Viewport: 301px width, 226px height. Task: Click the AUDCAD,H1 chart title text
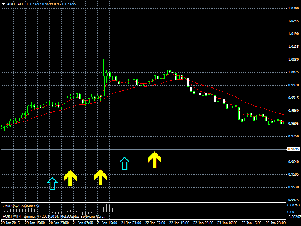[17, 4]
